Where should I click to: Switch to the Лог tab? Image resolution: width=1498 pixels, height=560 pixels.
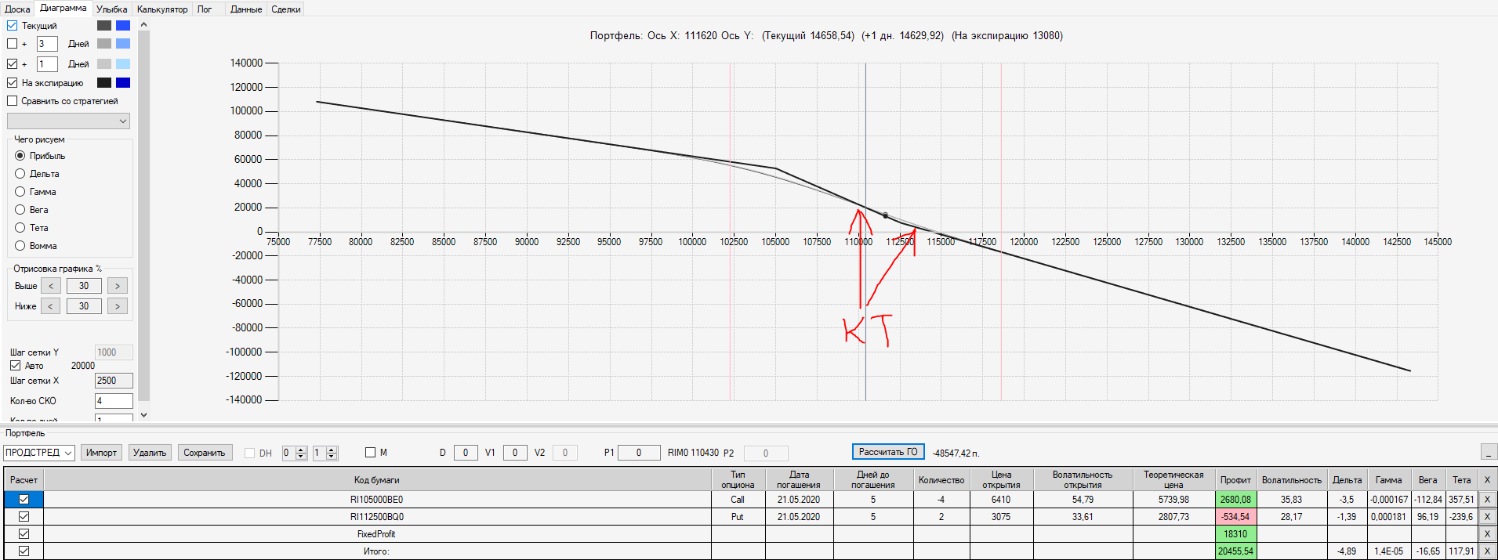click(205, 9)
